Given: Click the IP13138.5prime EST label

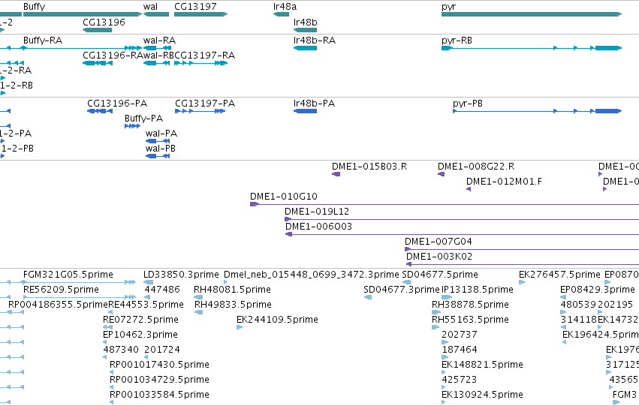Looking at the screenshot, I should tap(478, 290).
